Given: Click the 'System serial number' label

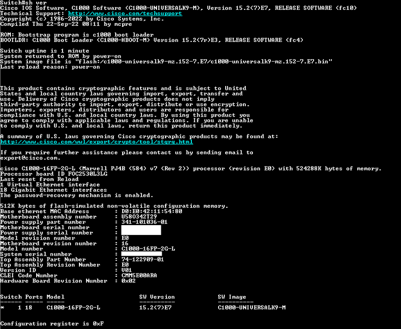Looking at the screenshot, I should 36,254.
